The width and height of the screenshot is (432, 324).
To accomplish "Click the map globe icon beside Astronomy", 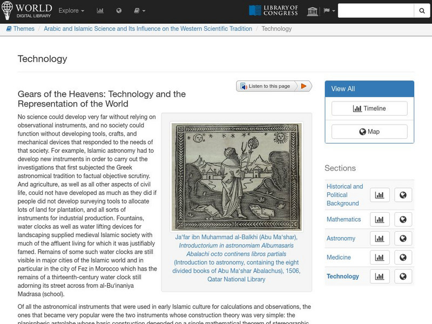I will (403, 238).
